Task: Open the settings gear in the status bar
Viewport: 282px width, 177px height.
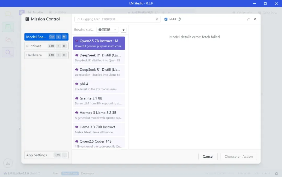Action: (276, 173)
